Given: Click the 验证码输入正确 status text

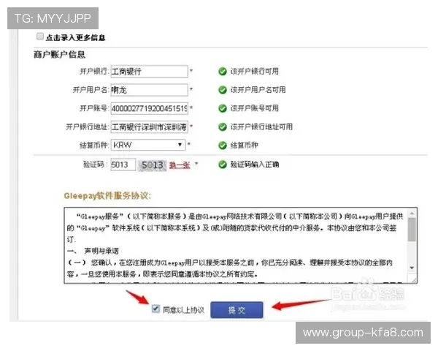Looking at the screenshot, I should 255,165.
